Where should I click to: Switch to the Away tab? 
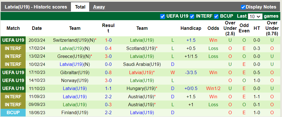(99, 7)
